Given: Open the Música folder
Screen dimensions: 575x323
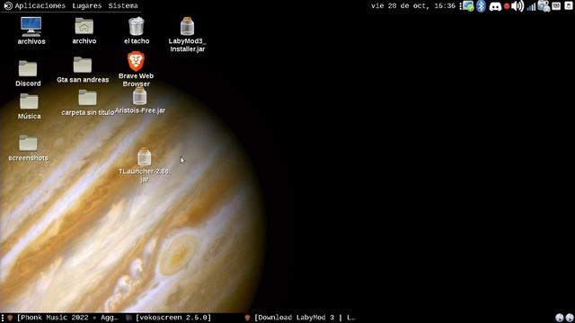Looking at the screenshot, I should (x=29, y=101).
